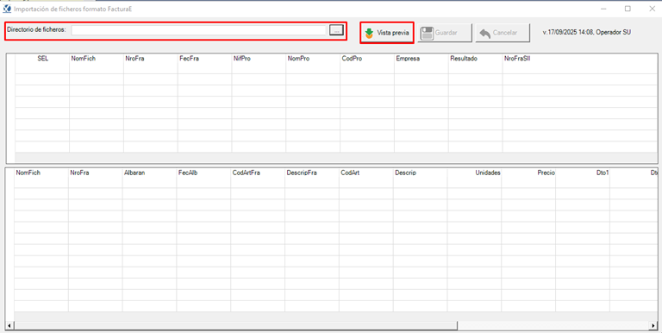Click the Unidades column header
This screenshot has width=662, height=333.
(x=474, y=173)
